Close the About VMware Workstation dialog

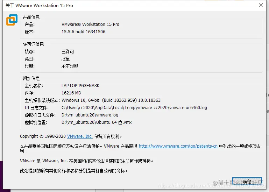click(261, 5)
